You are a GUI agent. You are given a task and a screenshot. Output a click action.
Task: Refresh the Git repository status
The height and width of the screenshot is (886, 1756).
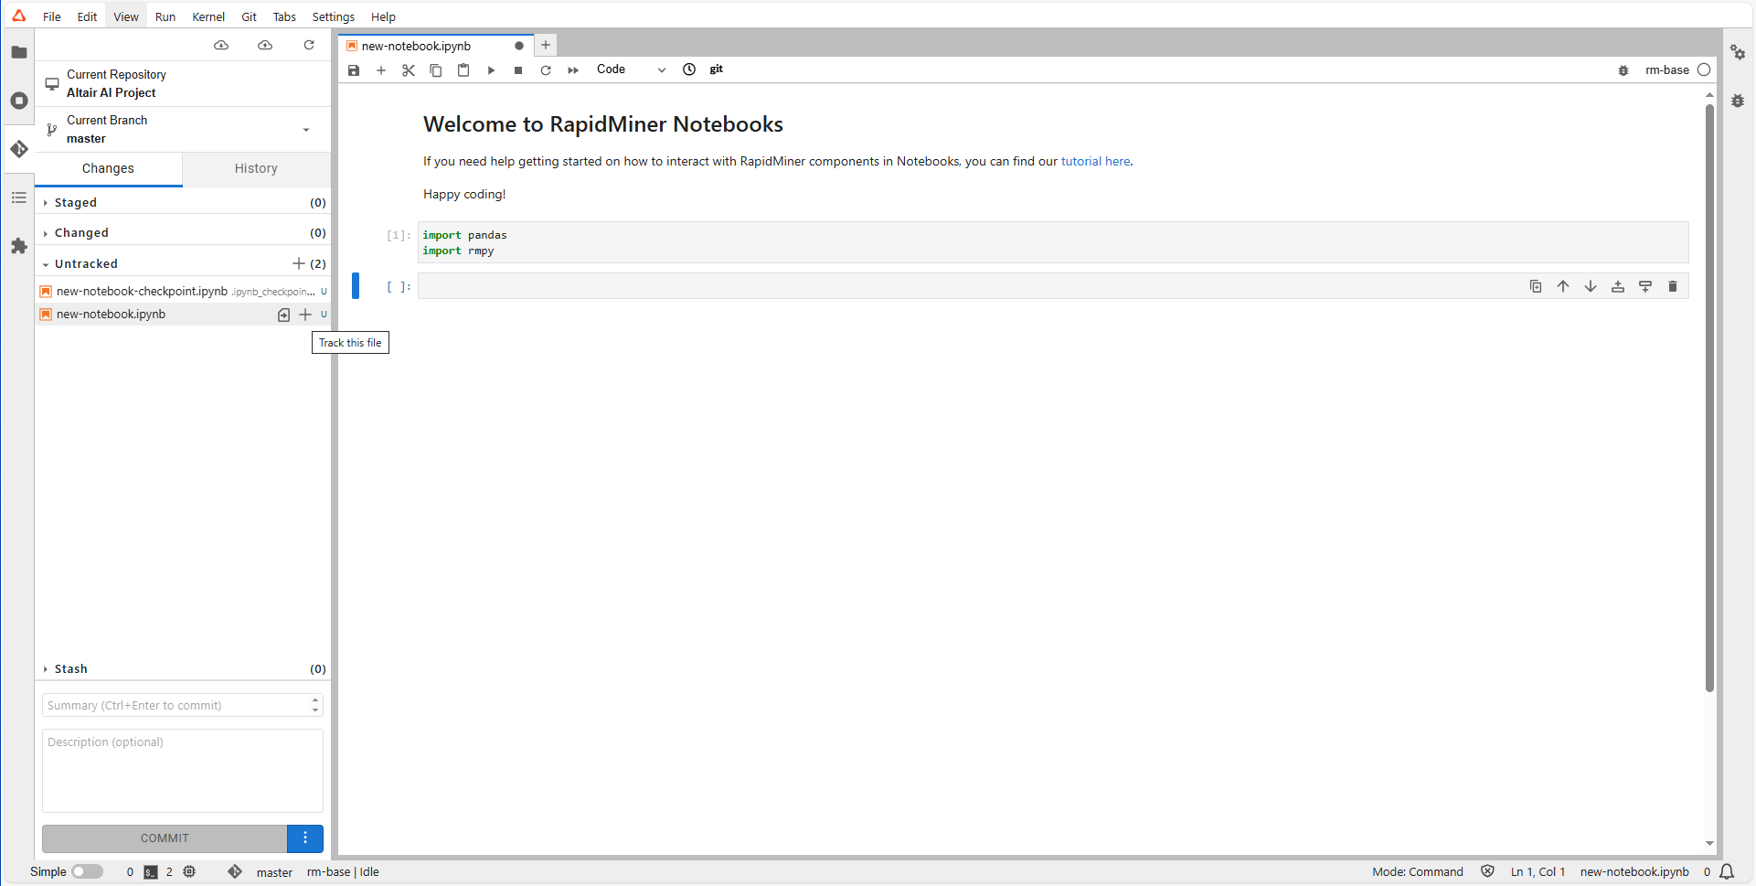(309, 45)
